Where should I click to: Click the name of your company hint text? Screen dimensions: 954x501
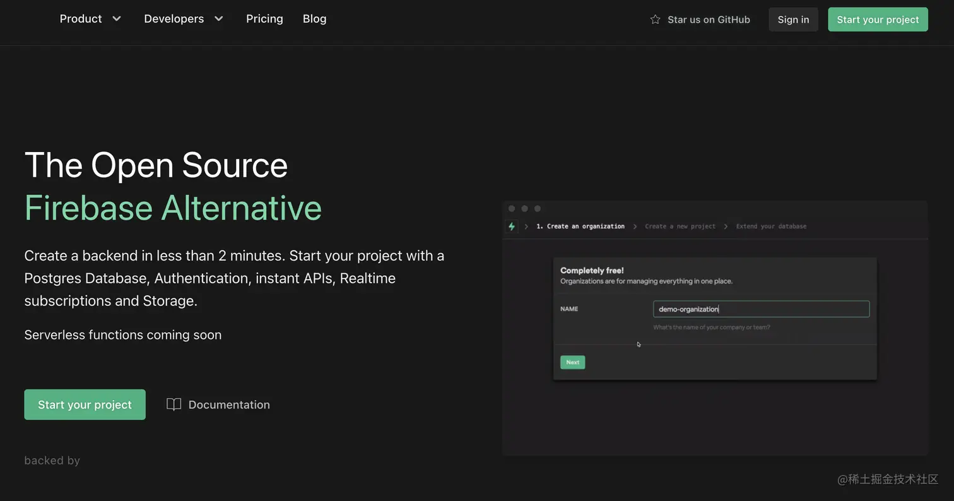712,327
